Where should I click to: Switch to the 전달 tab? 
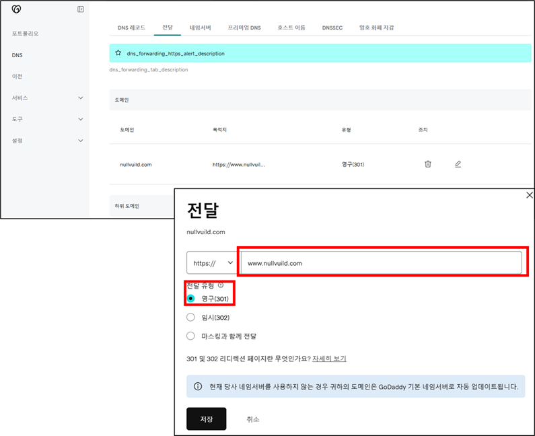[x=168, y=28]
